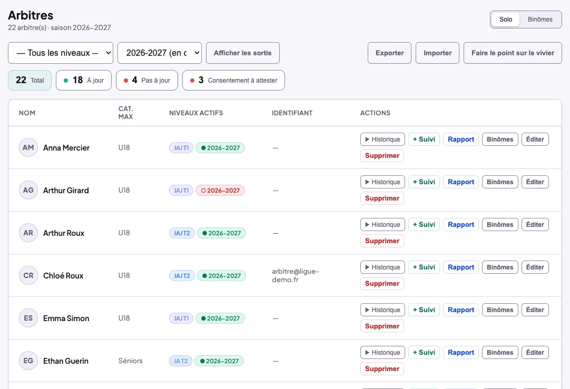570x389 pixels.
Task: Open Binômes for Emma Simon
Action: coord(500,310)
